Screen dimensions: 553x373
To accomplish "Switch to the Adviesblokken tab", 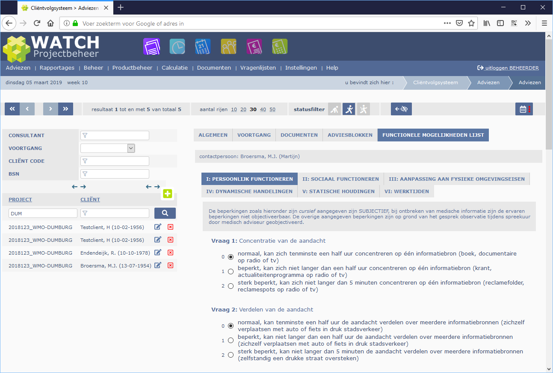I will tap(350, 135).
